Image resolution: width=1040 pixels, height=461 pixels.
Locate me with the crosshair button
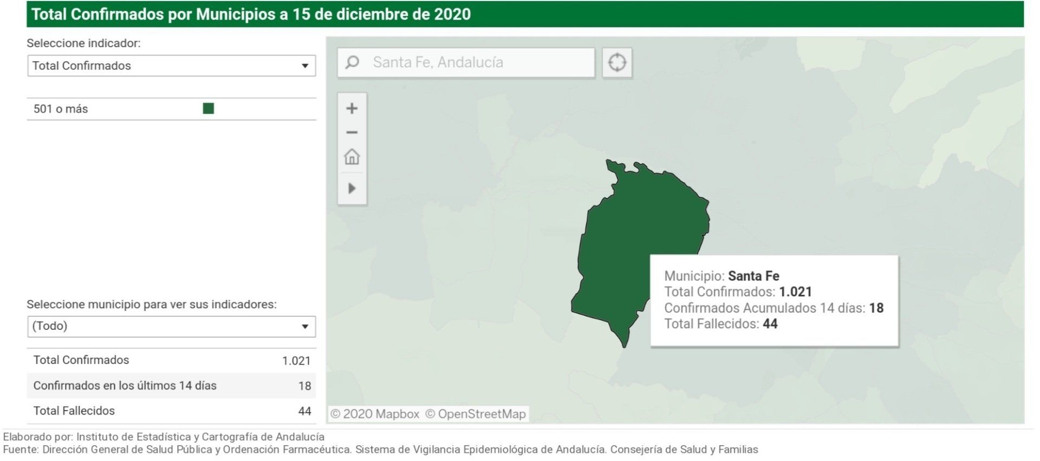tap(617, 63)
